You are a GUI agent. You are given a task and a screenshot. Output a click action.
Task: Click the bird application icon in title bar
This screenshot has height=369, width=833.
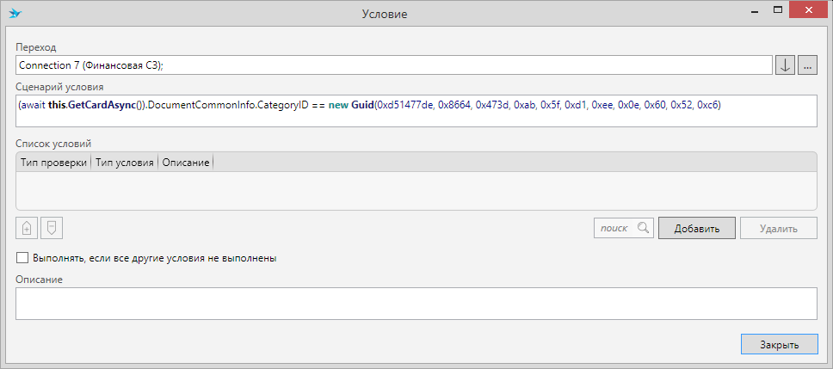(x=15, y=14)
